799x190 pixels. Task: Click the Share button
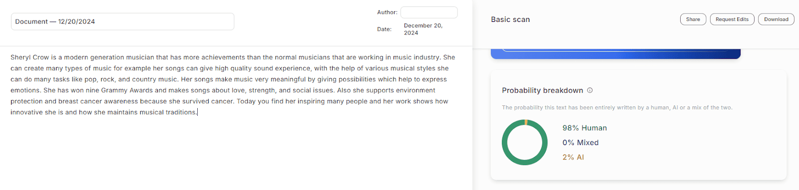click(693, 19)
